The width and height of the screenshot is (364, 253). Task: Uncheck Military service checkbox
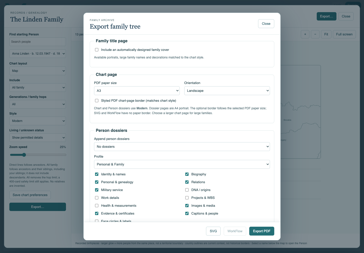(x=97, y=190)
